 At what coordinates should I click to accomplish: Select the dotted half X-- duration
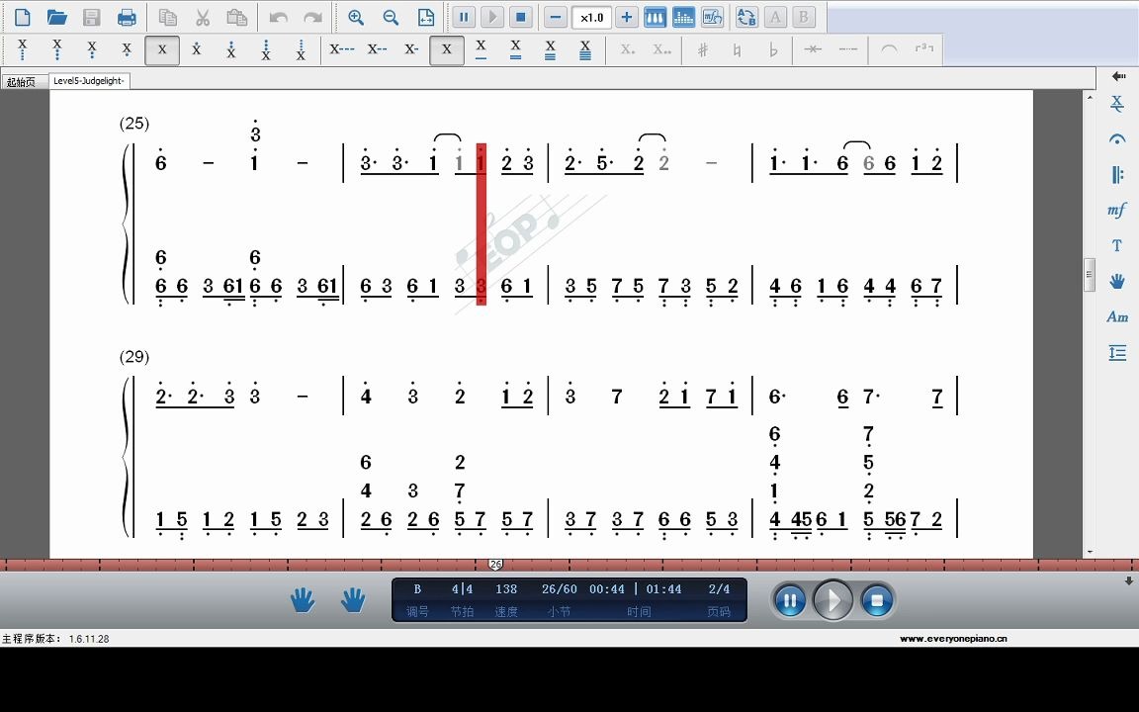pos(377,49)
